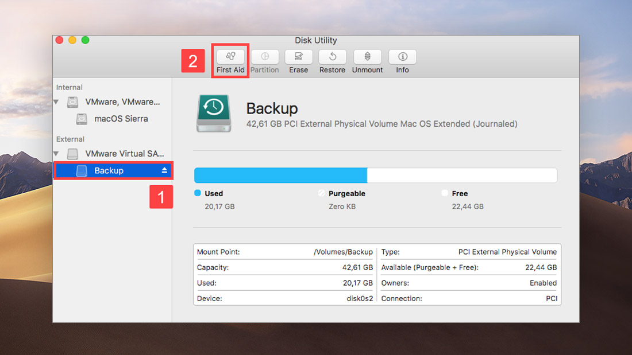The width and height of the screenshot is (632, 355).
Task: Click the Purgeable legend swatch
Action: [321, 193]
